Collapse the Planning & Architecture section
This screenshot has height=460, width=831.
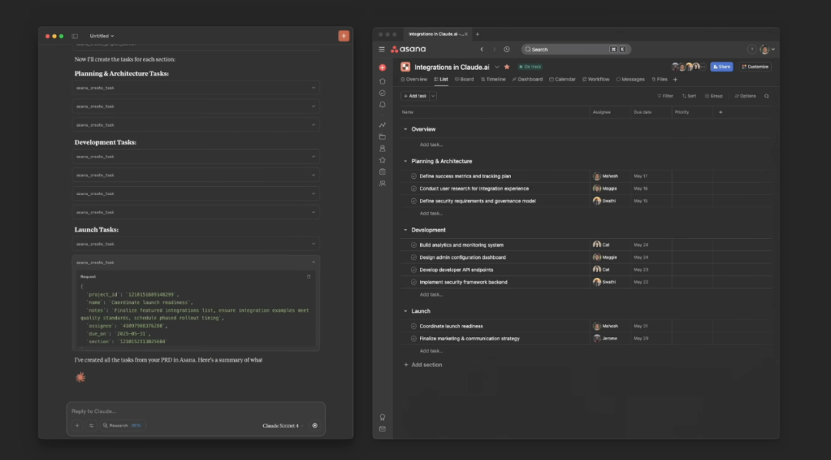(405, 161)
